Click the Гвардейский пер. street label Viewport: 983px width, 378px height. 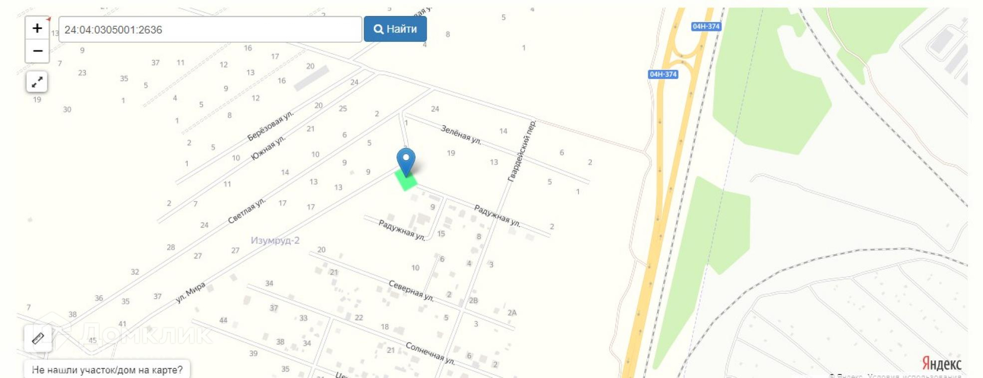[x=522, y=151]
